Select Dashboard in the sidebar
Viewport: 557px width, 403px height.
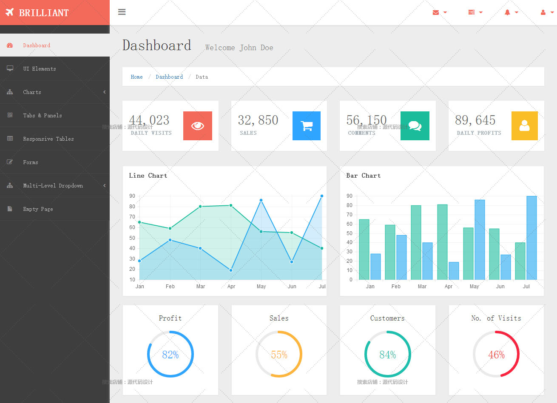coord(37,45)
